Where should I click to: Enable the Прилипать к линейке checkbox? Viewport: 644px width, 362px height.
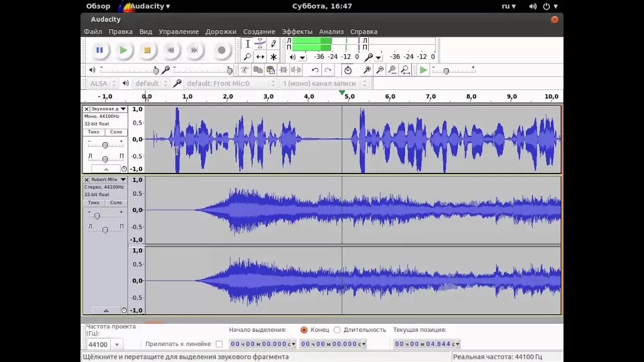point(219,344)
